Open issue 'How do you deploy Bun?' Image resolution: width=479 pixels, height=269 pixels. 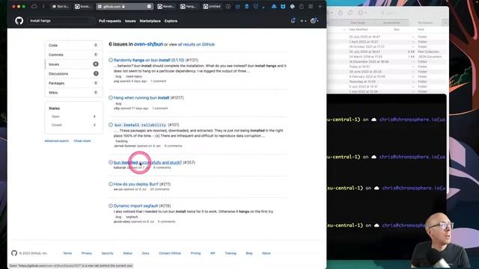tap(136, 185)
